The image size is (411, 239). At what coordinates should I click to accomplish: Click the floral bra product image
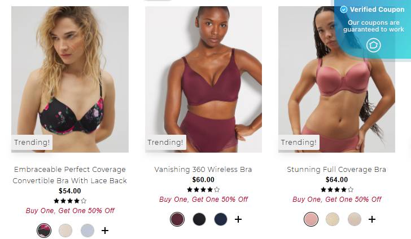(70, 79)
